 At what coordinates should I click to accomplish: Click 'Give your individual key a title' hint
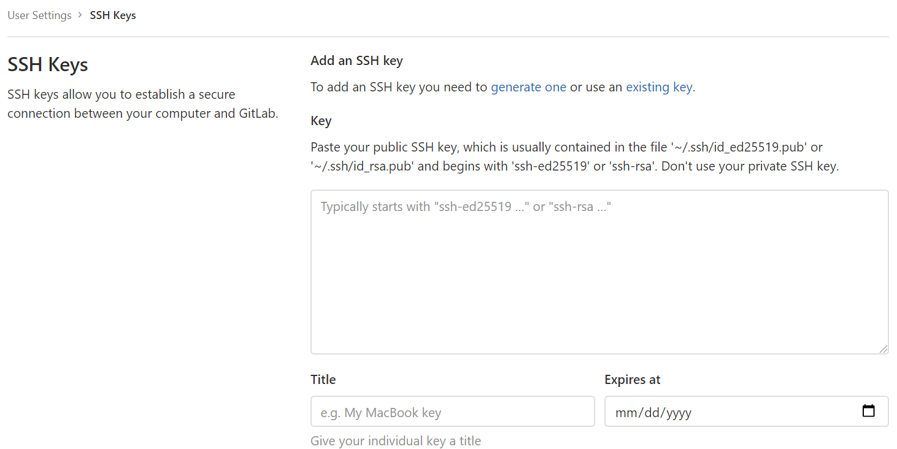396,441
